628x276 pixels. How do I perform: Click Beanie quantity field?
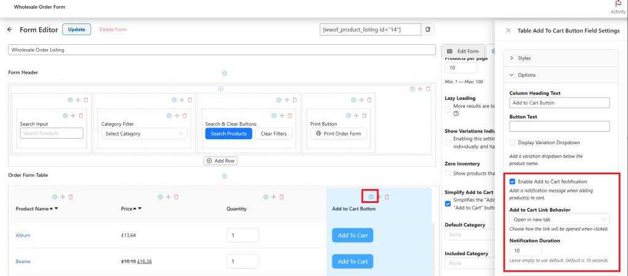243,261
